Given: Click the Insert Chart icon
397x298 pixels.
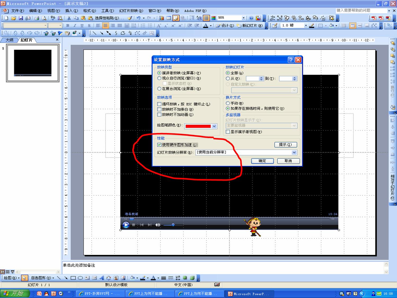Looking at the screenshot, I should [161, 18].
